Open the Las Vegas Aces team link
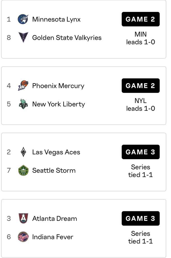Image resolution: width=171 pixels, height=258 pixels. [56, 152]
